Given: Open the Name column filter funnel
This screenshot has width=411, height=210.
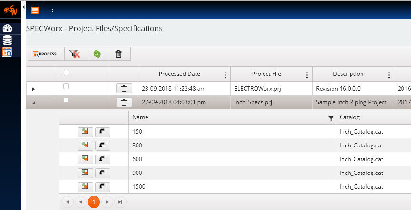Looking at the screenshot, I should coord(331,119).
